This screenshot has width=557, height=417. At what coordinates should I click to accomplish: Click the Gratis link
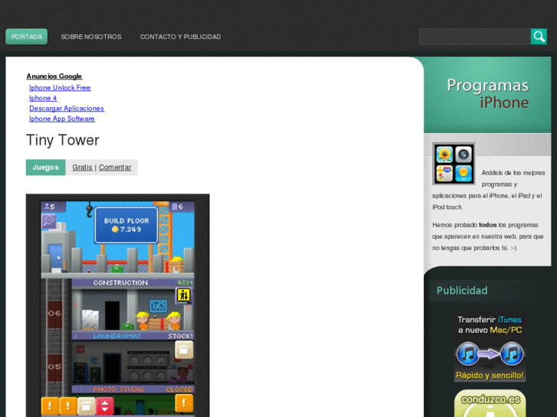[83, 168]
